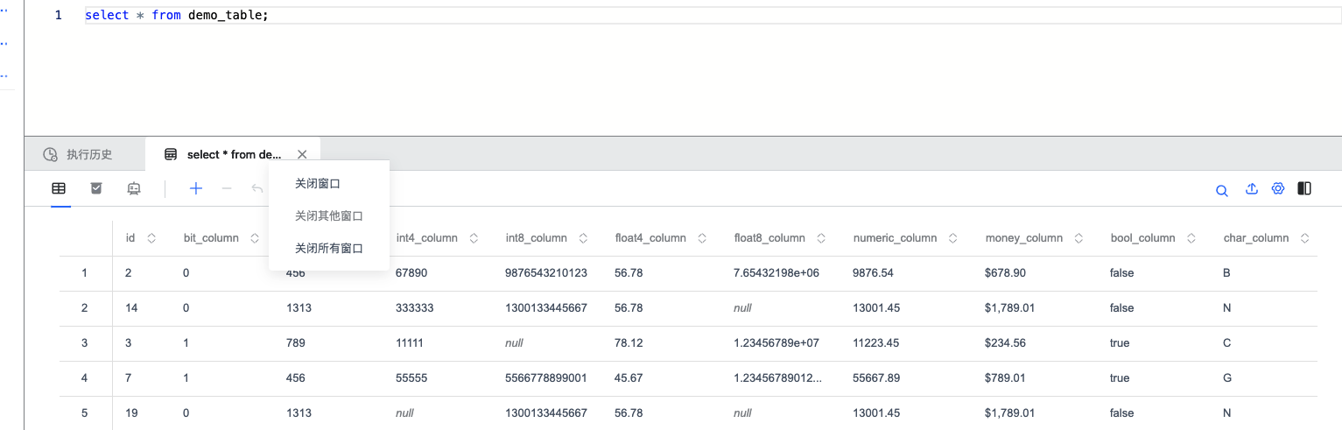This screenshot has width=1342, height=430.
Task: Click the cell 7.65432198e+06
Action: (776, 273)
